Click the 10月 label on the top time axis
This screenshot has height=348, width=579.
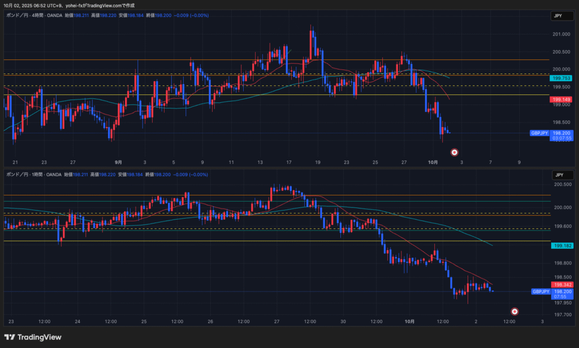click(x=433, y=162)
